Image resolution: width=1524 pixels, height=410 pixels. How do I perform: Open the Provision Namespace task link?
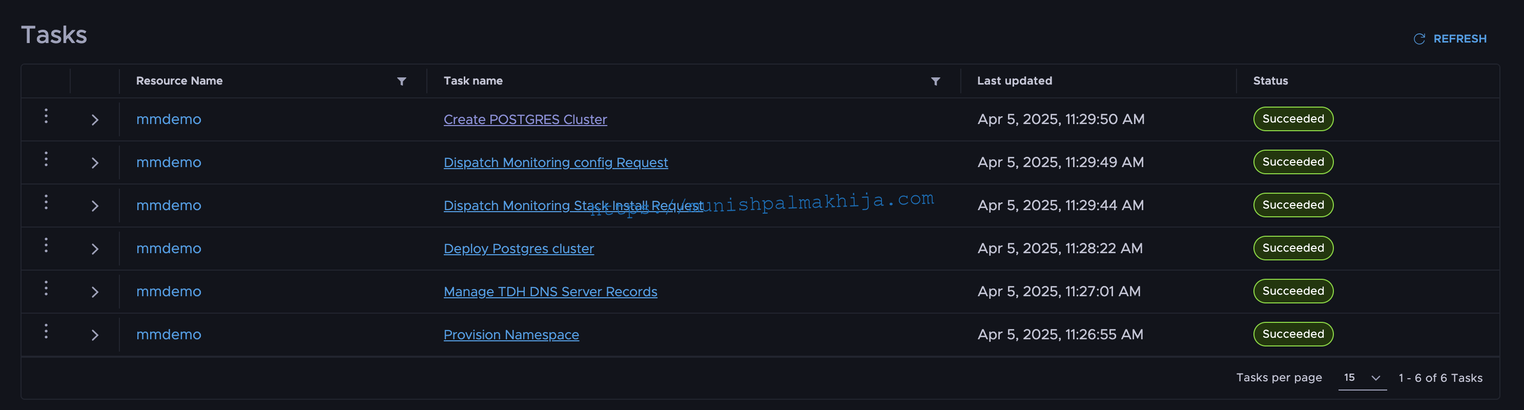coord(511,335)
